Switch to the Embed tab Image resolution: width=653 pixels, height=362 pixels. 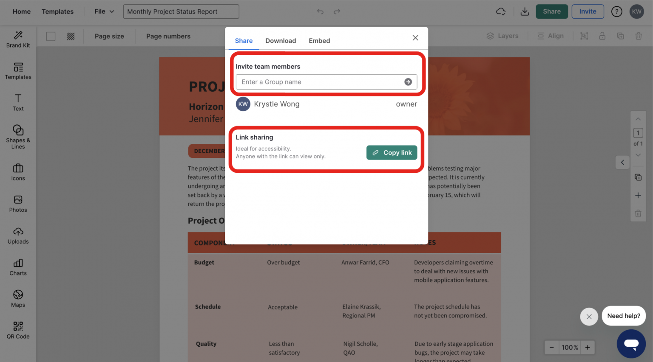click(319, 40)
